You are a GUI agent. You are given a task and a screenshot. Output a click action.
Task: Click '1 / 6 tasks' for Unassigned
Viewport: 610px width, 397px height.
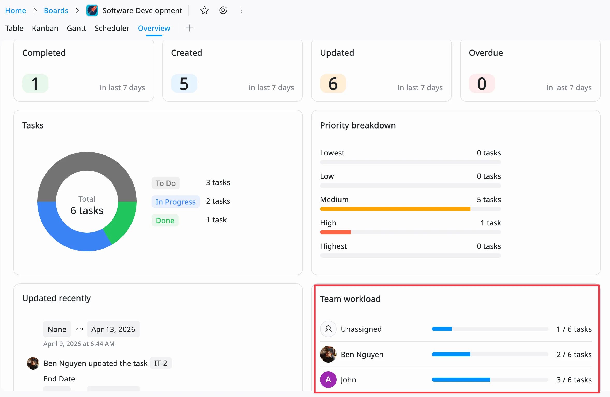(574, 329)
